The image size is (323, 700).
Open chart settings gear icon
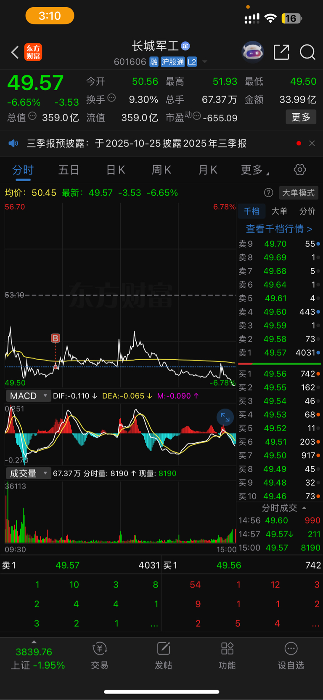300,170
